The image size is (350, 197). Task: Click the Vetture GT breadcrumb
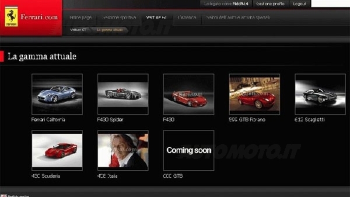78,30
